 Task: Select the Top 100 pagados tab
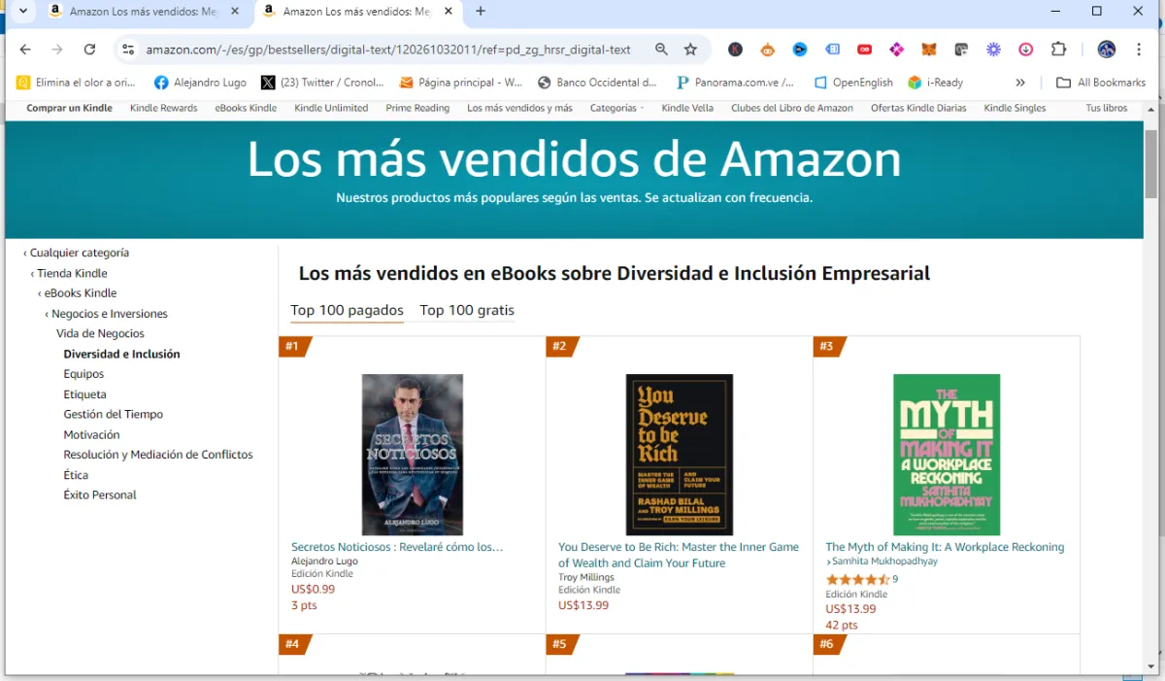coord(347,310)
